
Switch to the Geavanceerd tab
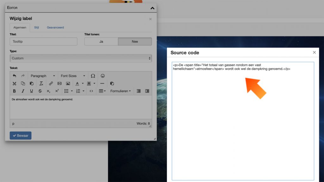pos(55,27)
